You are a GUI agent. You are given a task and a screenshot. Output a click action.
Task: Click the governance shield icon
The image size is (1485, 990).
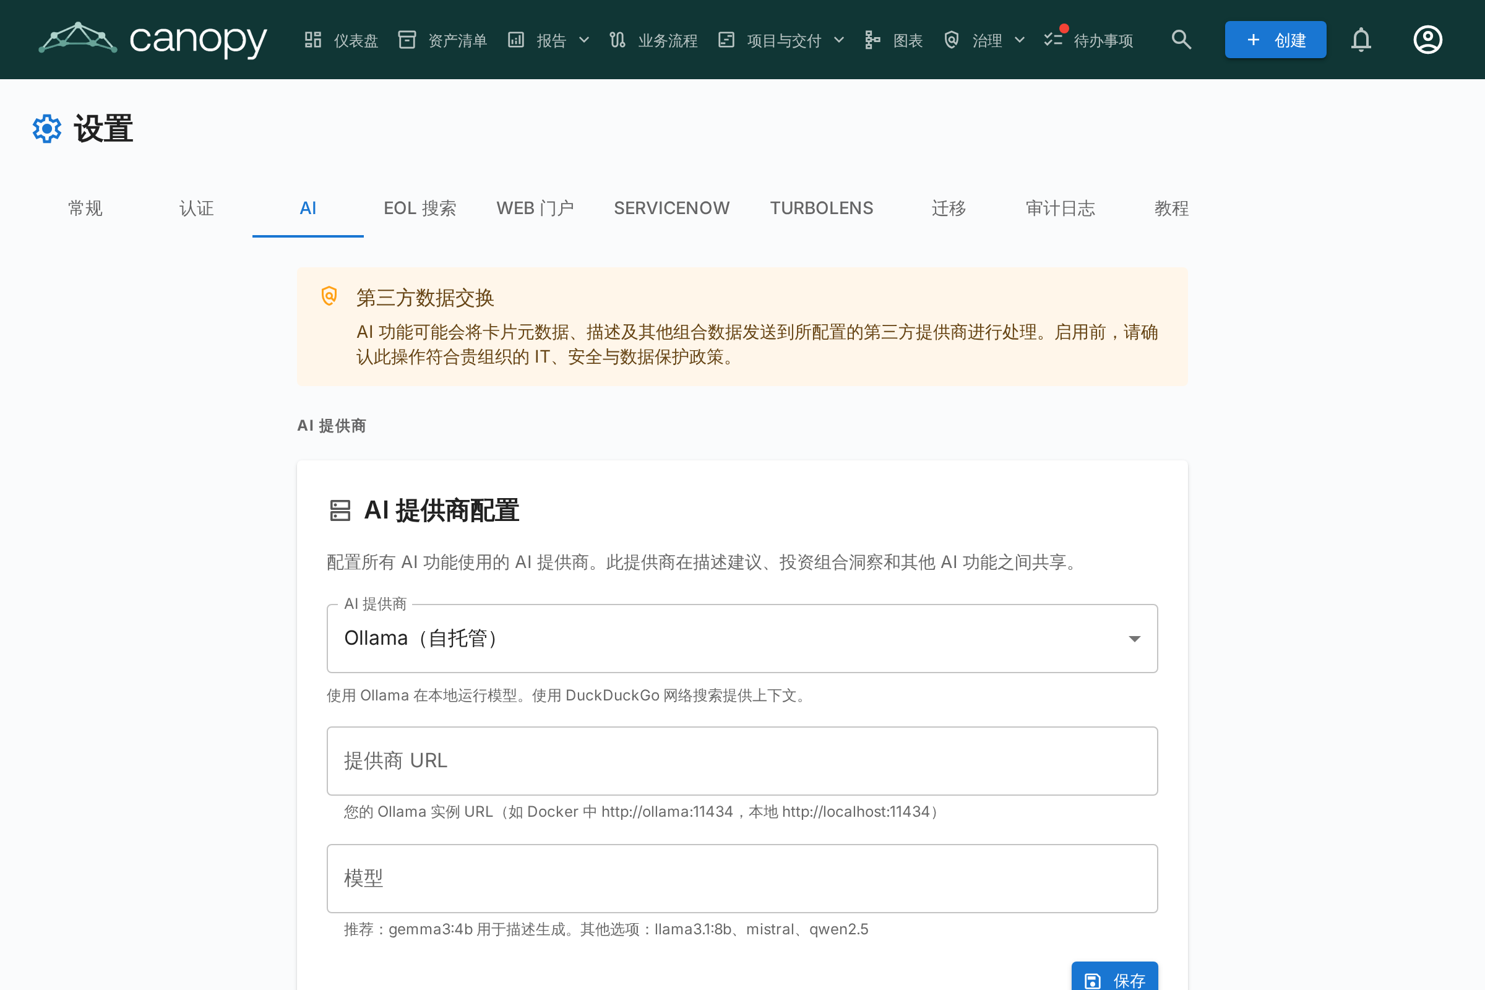tap(952, 40)
